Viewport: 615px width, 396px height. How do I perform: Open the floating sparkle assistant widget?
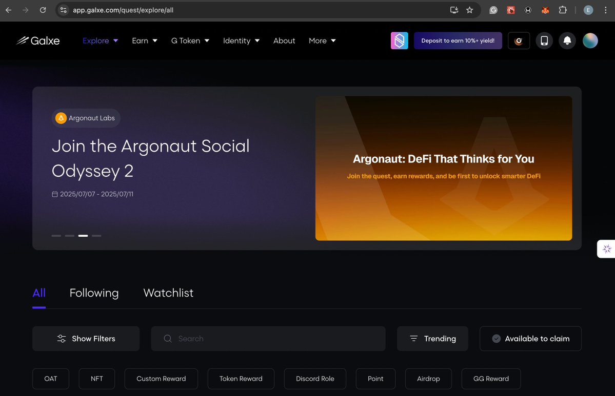tap(606, 249)
